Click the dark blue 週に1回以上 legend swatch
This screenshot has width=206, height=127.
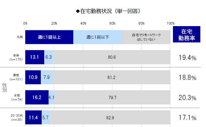(x=49, y=37)
